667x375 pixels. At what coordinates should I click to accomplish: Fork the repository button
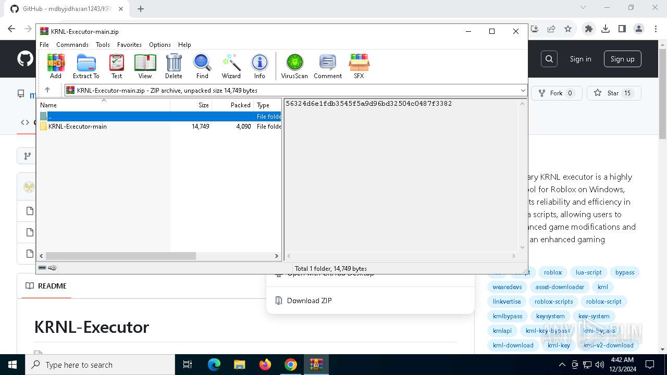coord(557,93)
